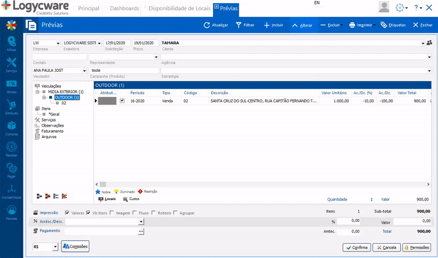Open the Contabilidade module icon
This screenshot has width=438, height=258.
(11, 189)
